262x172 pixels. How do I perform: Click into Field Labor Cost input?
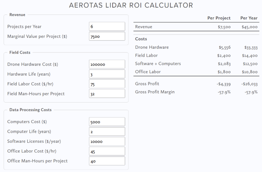[107, 84]
